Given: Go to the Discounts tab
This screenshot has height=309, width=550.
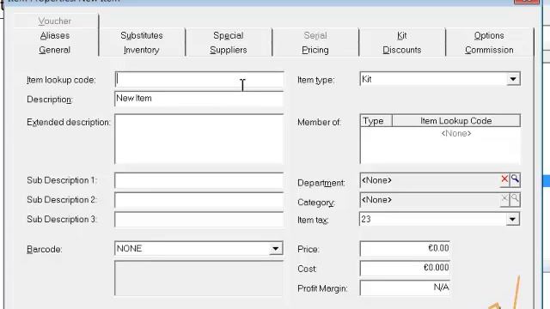Looking at the screenshot, I should 402,50.
